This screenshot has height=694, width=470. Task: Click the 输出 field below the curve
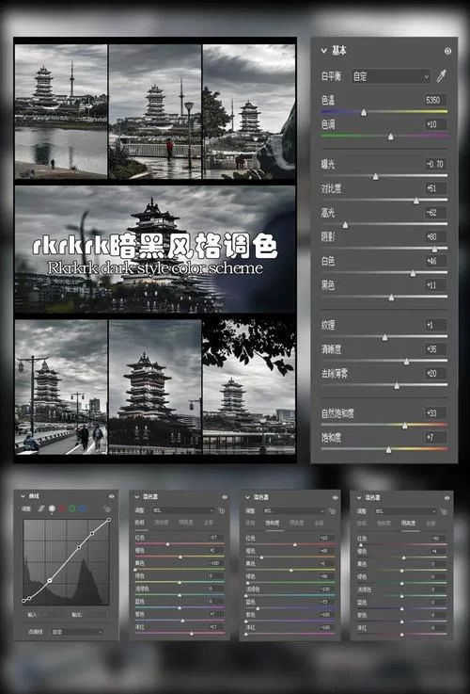95,615
